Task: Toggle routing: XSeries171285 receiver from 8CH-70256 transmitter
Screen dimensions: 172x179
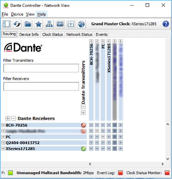Action: tap(91, 148)
